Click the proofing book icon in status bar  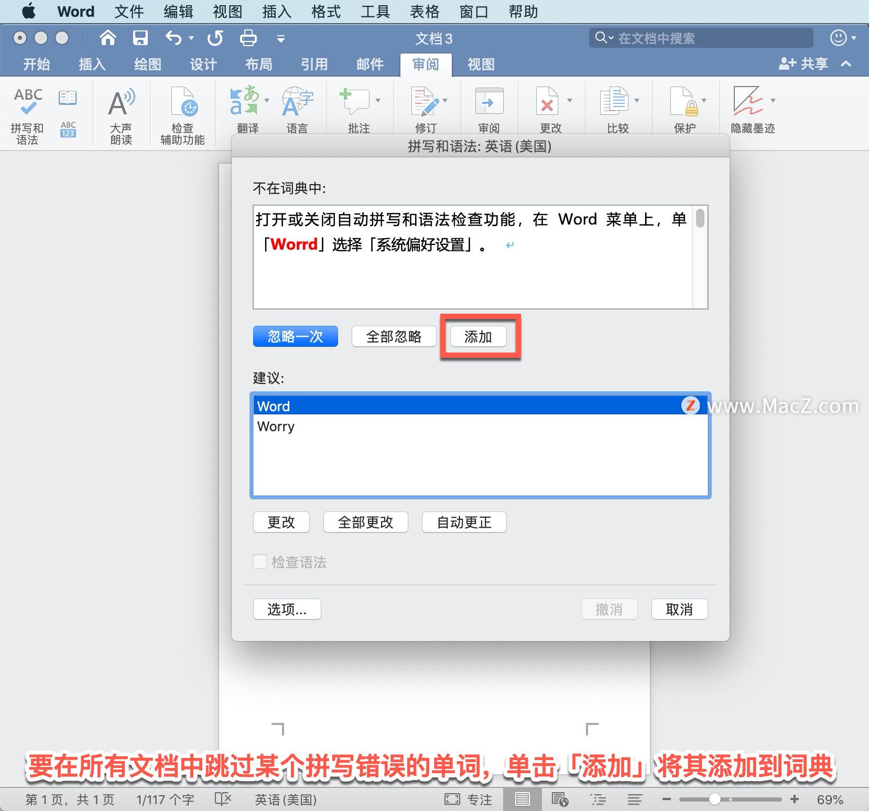pos(223,799)
